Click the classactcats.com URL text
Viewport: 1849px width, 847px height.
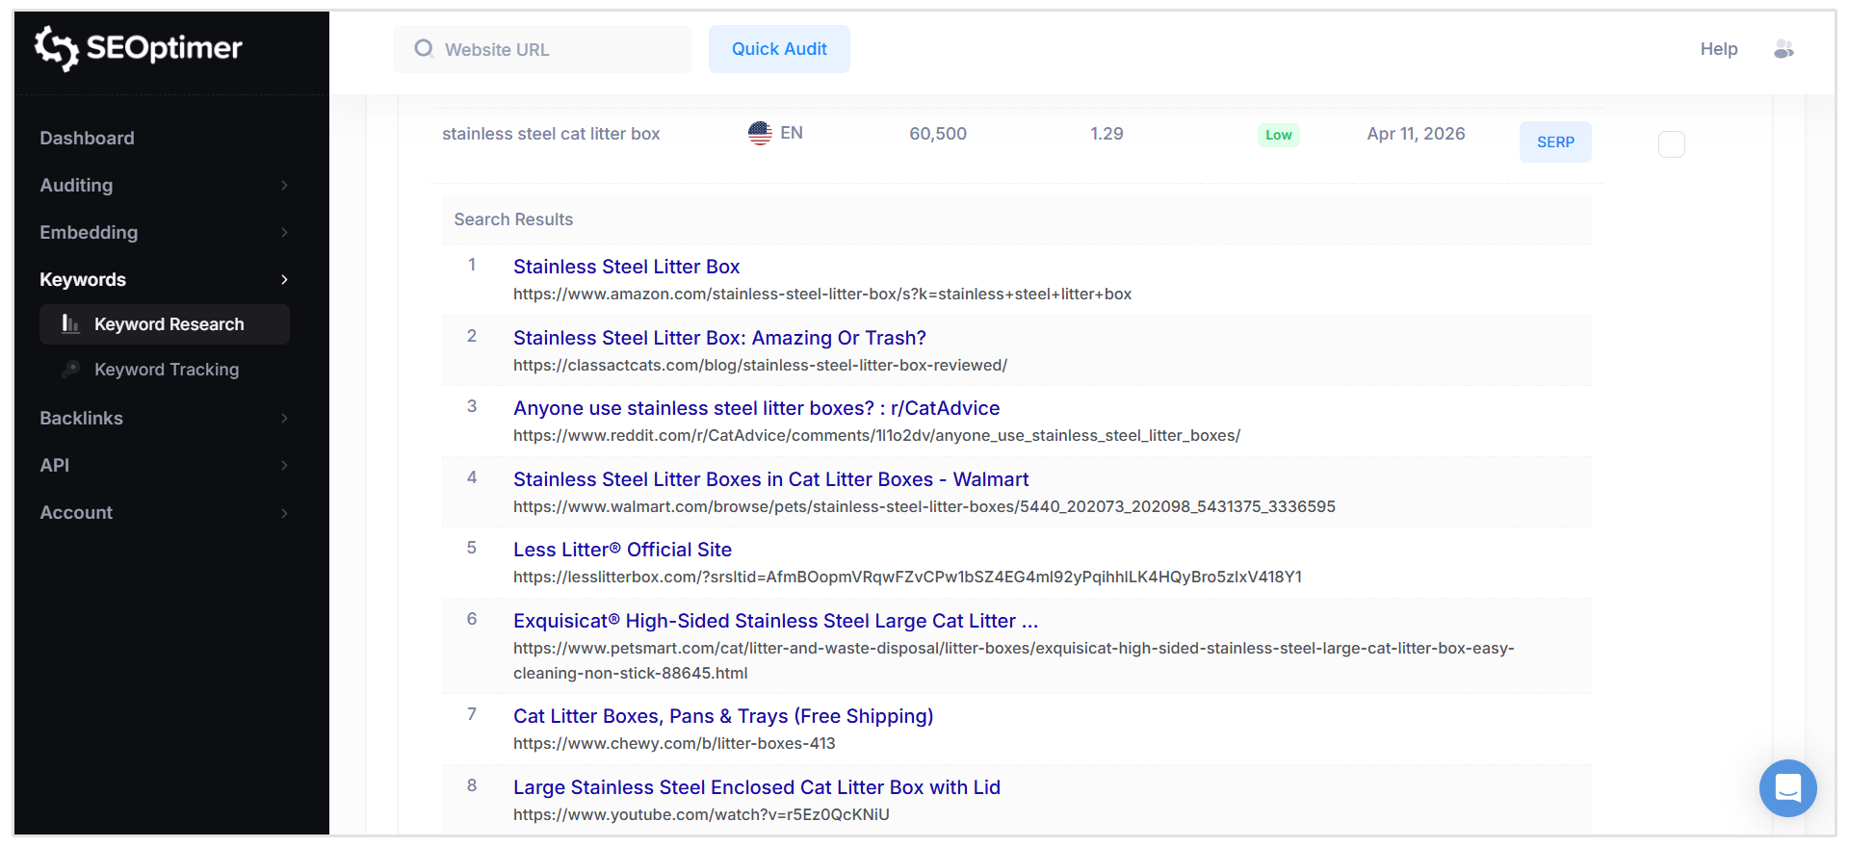point(760,366)
